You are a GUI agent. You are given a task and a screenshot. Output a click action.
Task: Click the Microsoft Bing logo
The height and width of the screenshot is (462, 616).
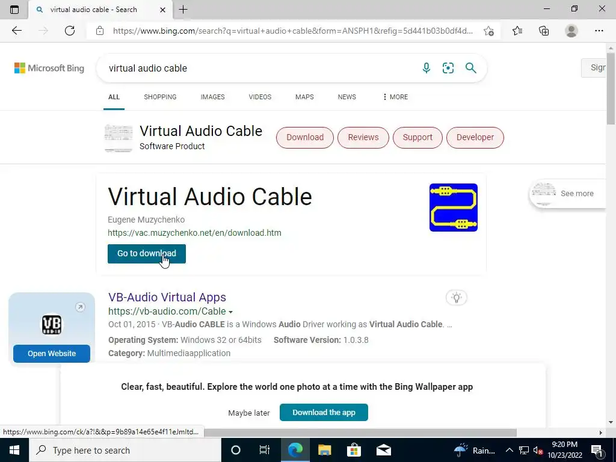[x=49, y=68]
